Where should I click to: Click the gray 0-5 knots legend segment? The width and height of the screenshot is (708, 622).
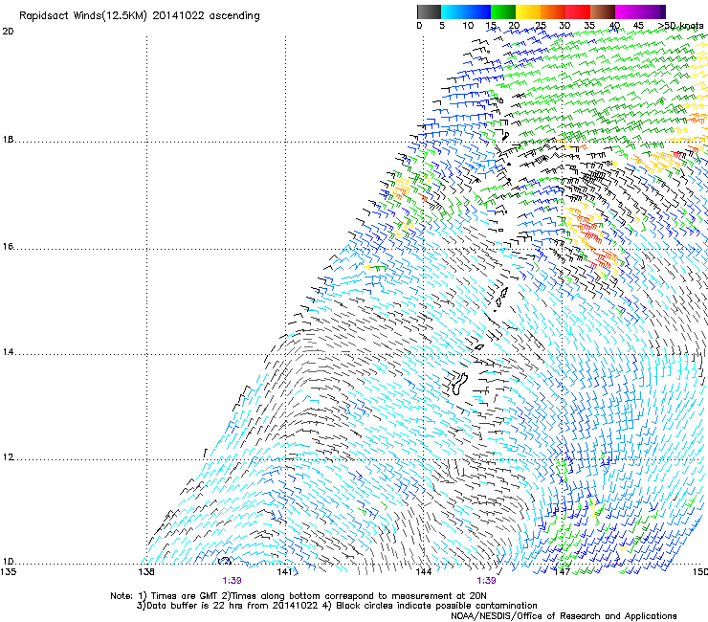click(429, 11)
